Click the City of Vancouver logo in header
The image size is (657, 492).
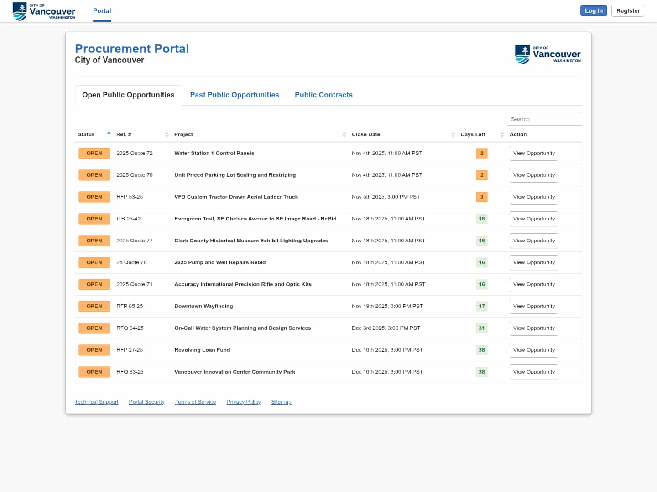tap(44, 11)
